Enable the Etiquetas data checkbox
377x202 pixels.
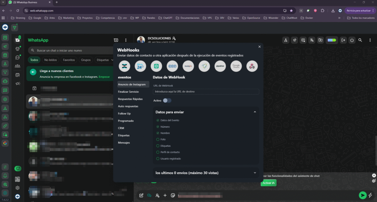click(158, 146)
